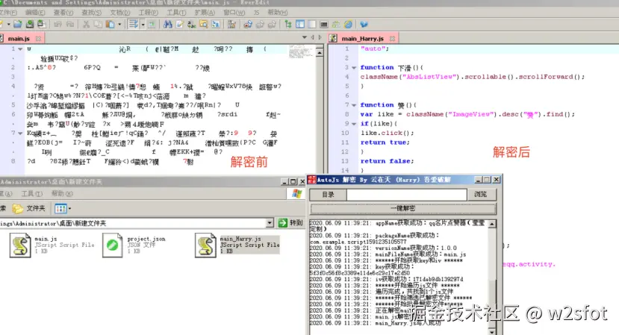Click the Cut scissors toolbar icon

[86, 25]
